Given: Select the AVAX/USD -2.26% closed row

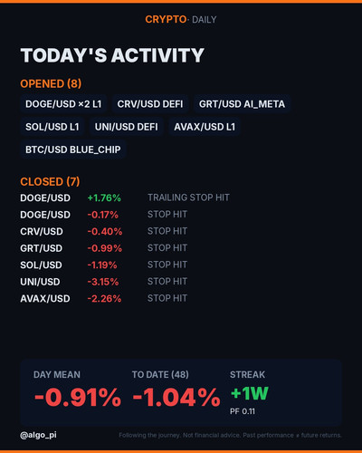Looking at the screenshot, I should pos(104,298).
